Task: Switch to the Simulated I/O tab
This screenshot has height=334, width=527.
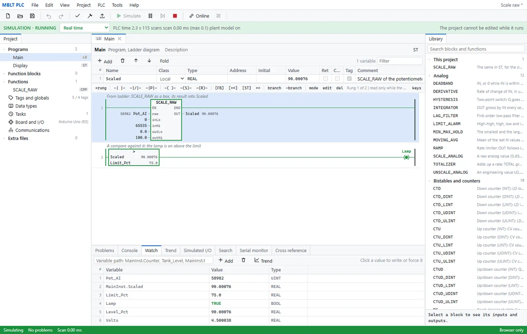Action: 198,250
